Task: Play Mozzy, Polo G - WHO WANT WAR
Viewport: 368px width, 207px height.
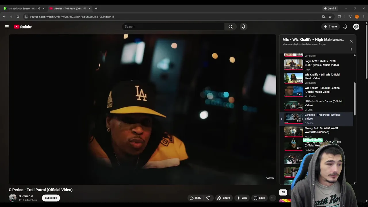Action: (x=316, y=132)
